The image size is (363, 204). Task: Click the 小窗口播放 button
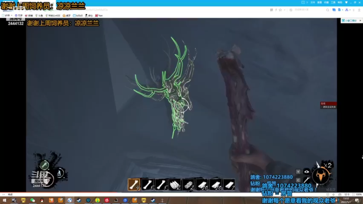[x=349, y=20]
